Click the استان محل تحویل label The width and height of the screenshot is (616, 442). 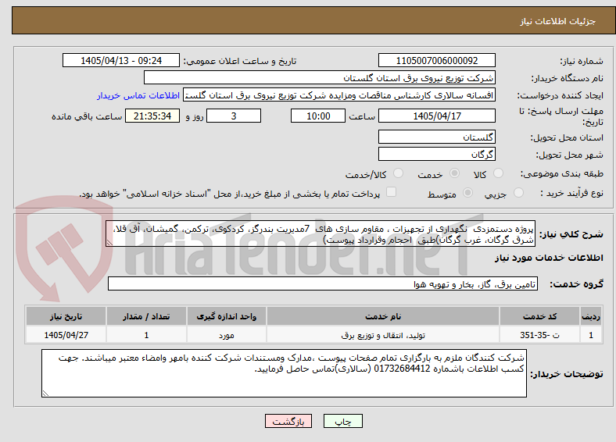click(x=567, y=137)
